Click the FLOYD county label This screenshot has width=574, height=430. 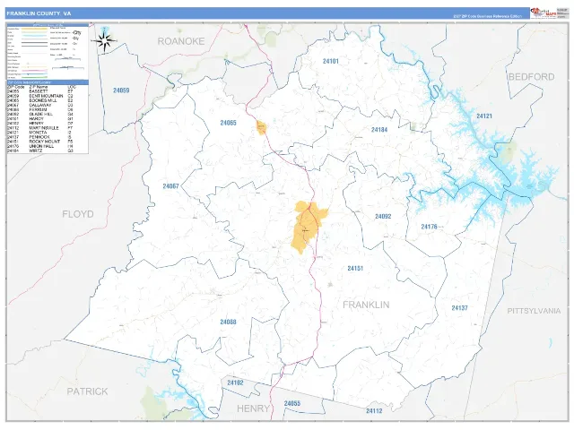[x=78, y=214]
